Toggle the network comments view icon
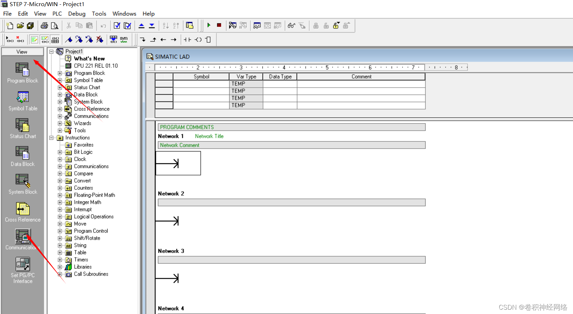Viewport: 573px width, 314px height. pyautogui.click(x=45, y=39)
